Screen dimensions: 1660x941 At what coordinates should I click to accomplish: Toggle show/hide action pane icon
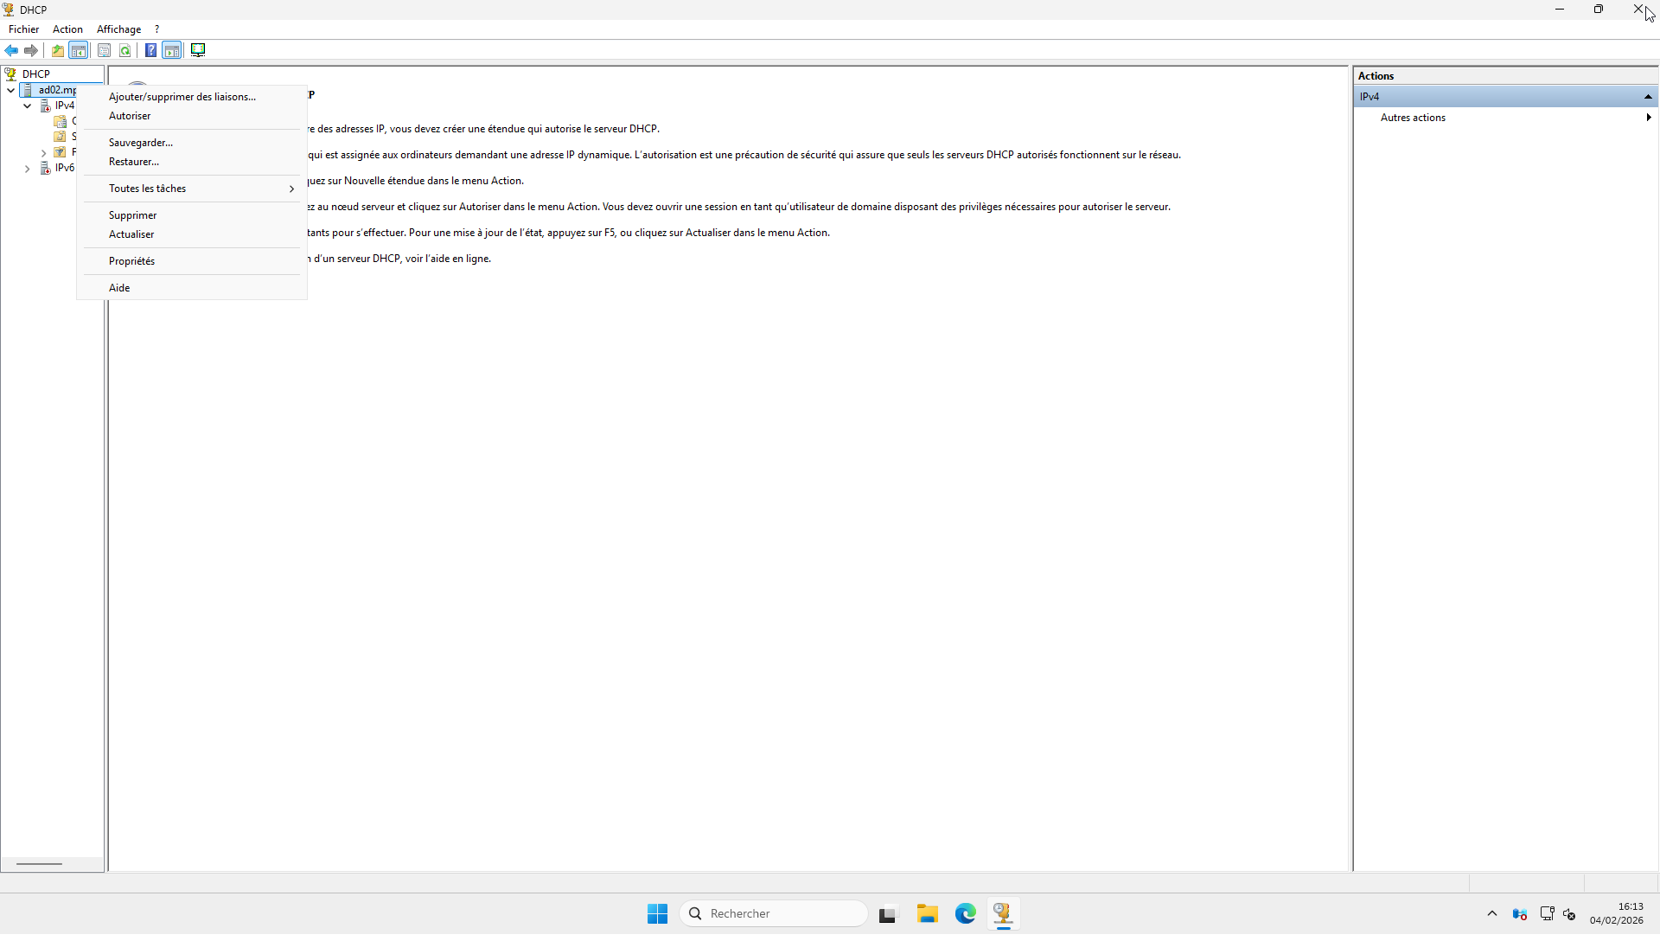click(x=172, y=50)
